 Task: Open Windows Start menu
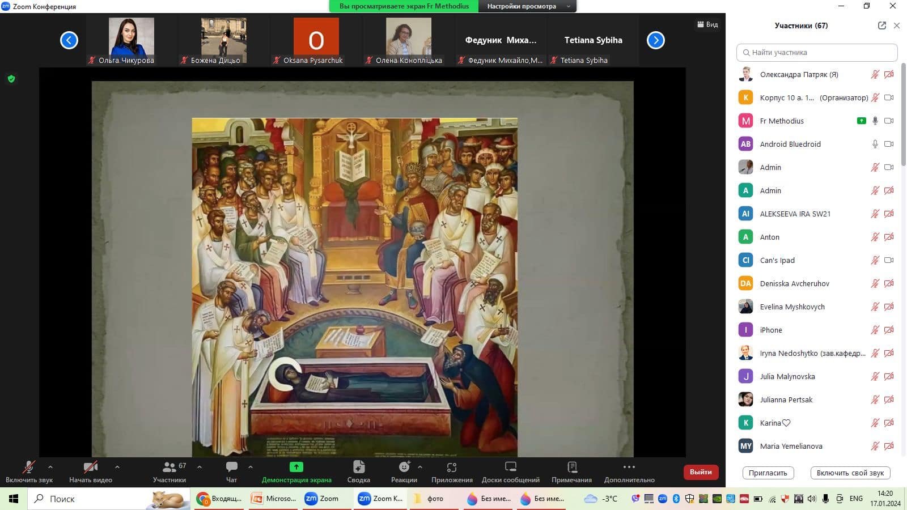[x=14, y=499]
